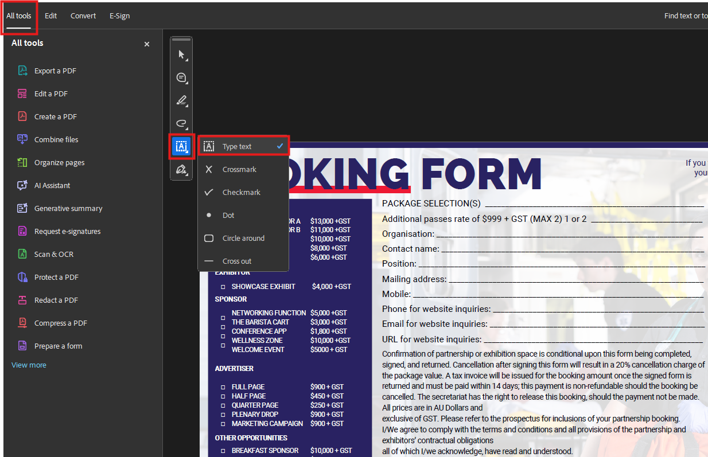Screen dimensions: 708x457
Task: Click the ADVERTISER heading text
Action: point(234,368)
